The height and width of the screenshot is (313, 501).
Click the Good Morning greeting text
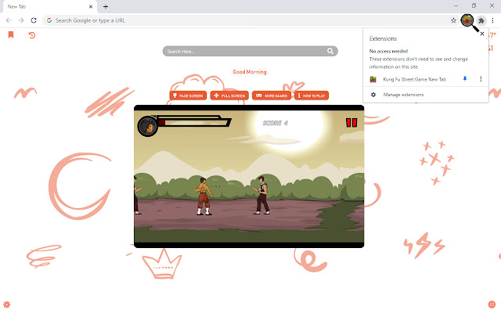click(250, 72)
